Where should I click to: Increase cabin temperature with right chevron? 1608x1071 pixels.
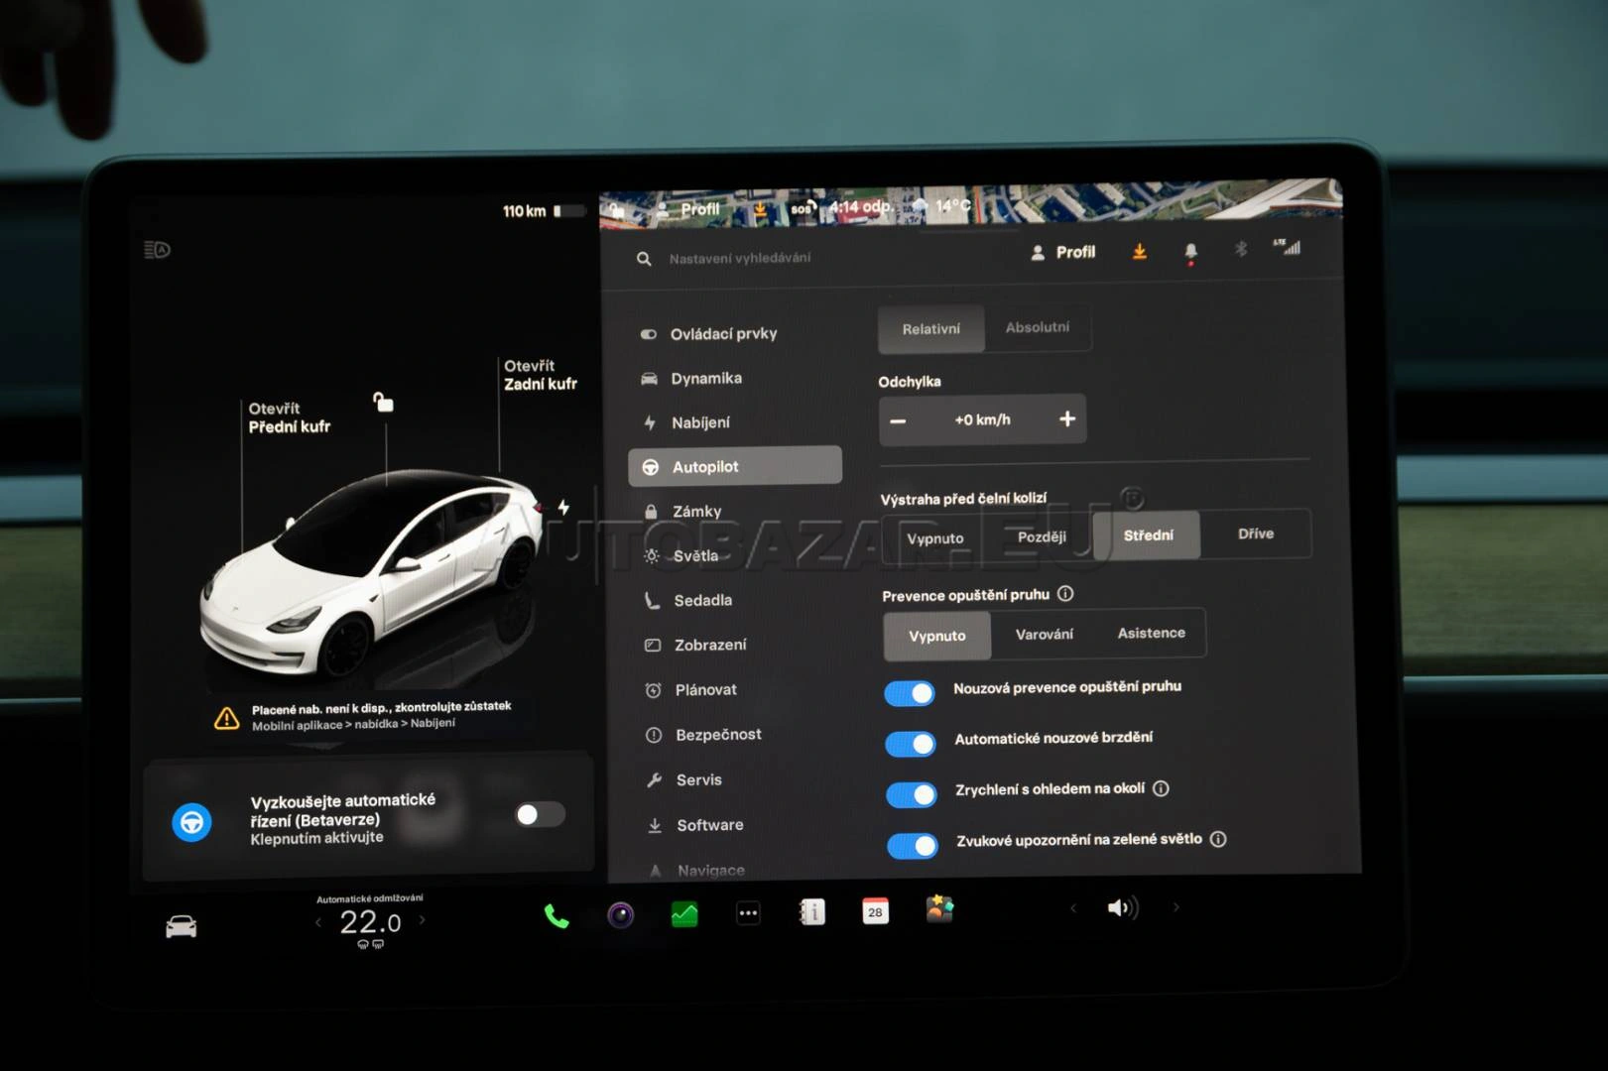pos(423,920)
